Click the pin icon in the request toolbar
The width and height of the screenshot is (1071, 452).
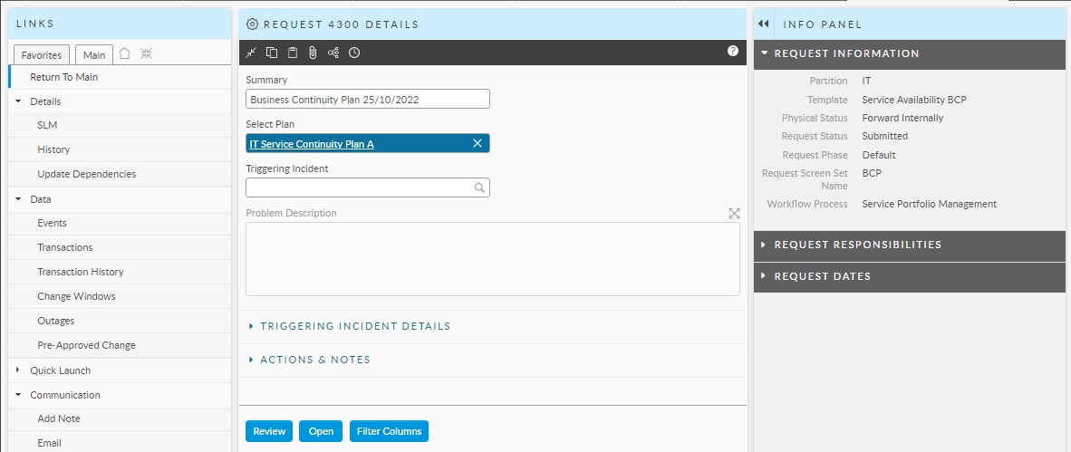pos(252,53)
